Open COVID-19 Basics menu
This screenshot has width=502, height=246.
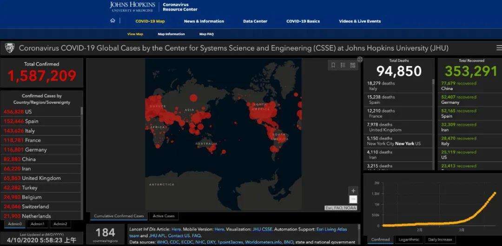(x=303, y=21)
